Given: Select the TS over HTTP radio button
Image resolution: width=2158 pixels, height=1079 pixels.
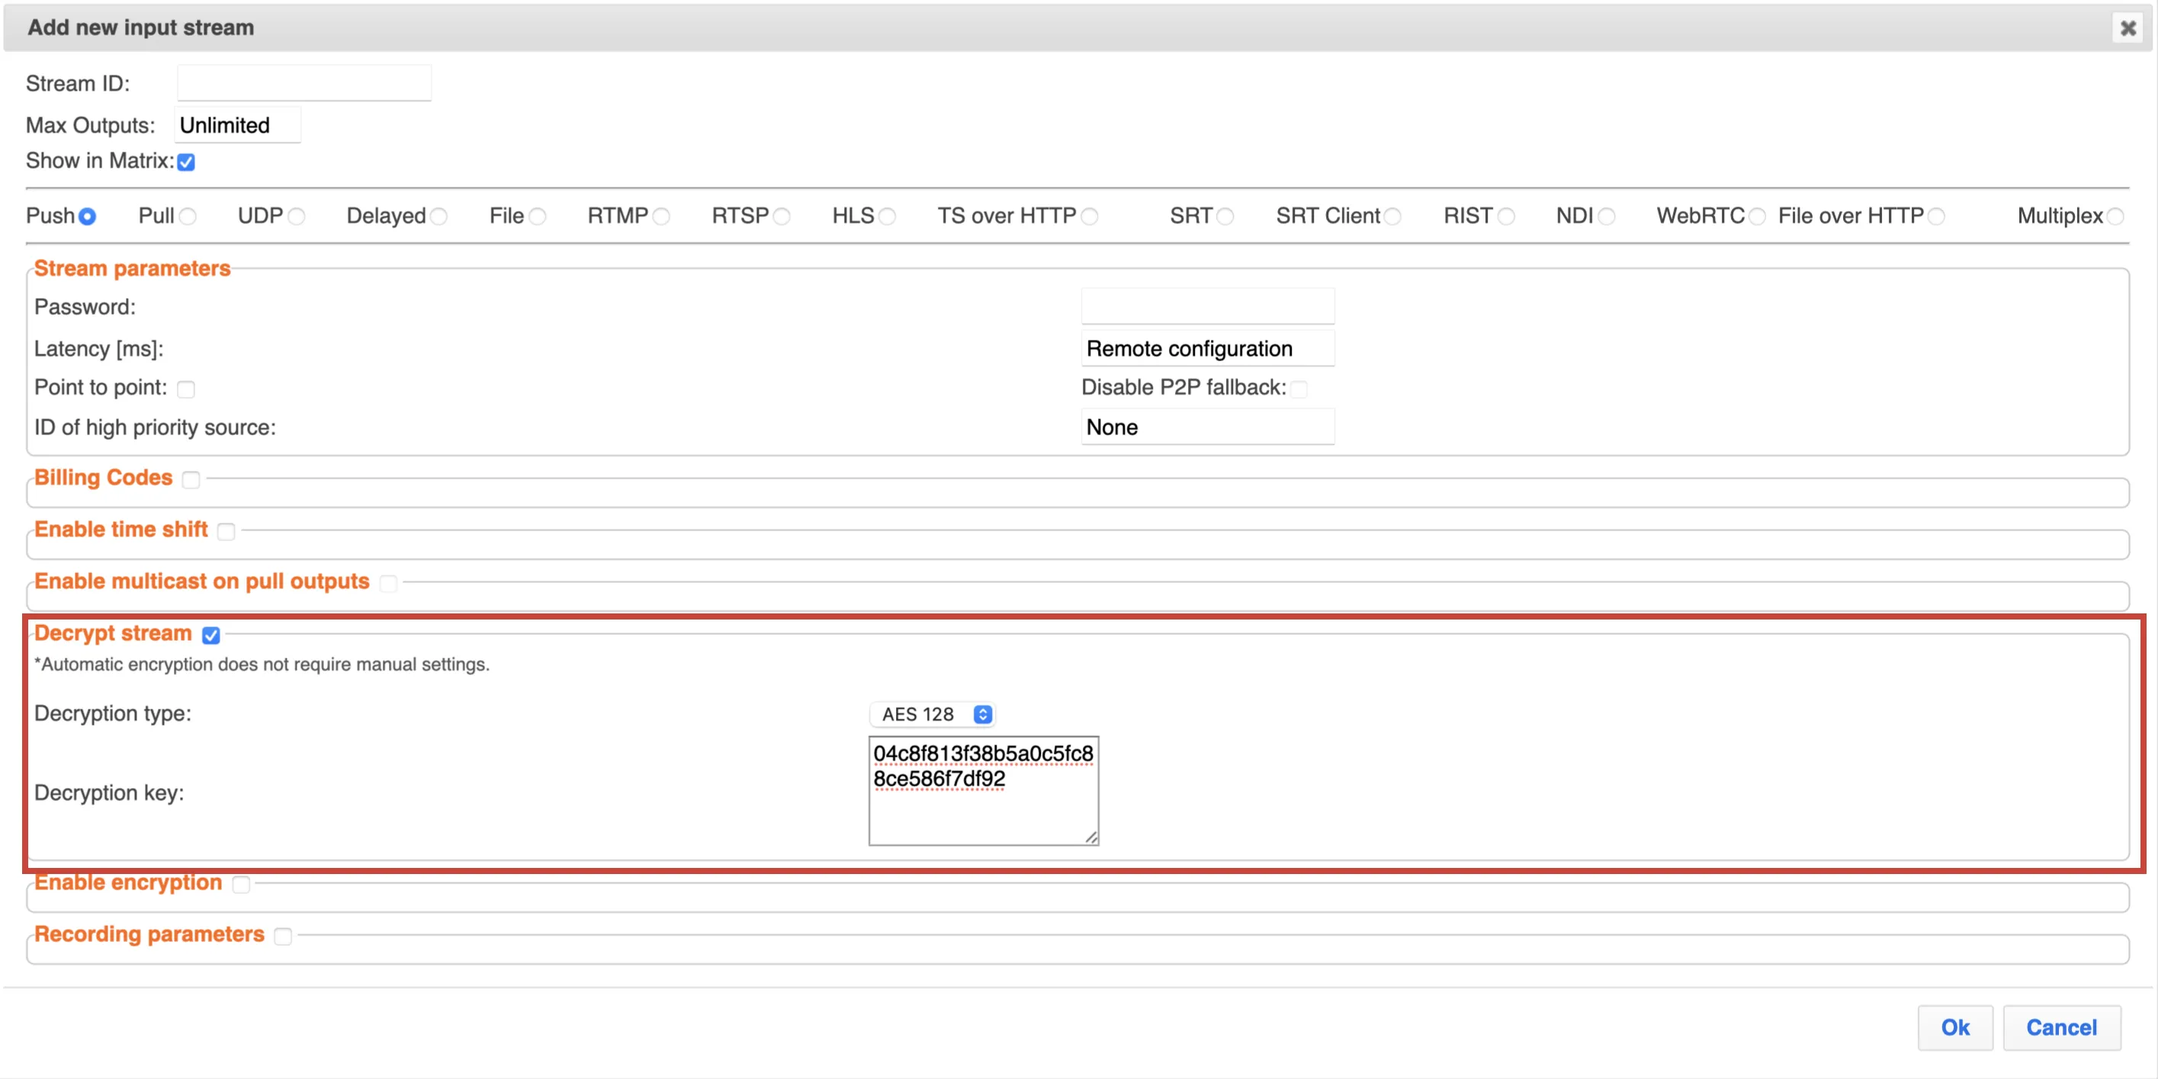Looking at the screenshot, I should (x=1090, y=217).
